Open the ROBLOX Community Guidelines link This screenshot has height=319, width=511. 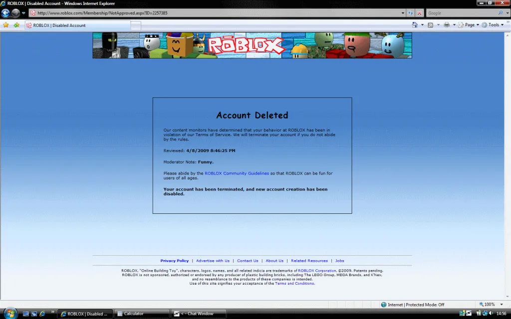point(237,173)
